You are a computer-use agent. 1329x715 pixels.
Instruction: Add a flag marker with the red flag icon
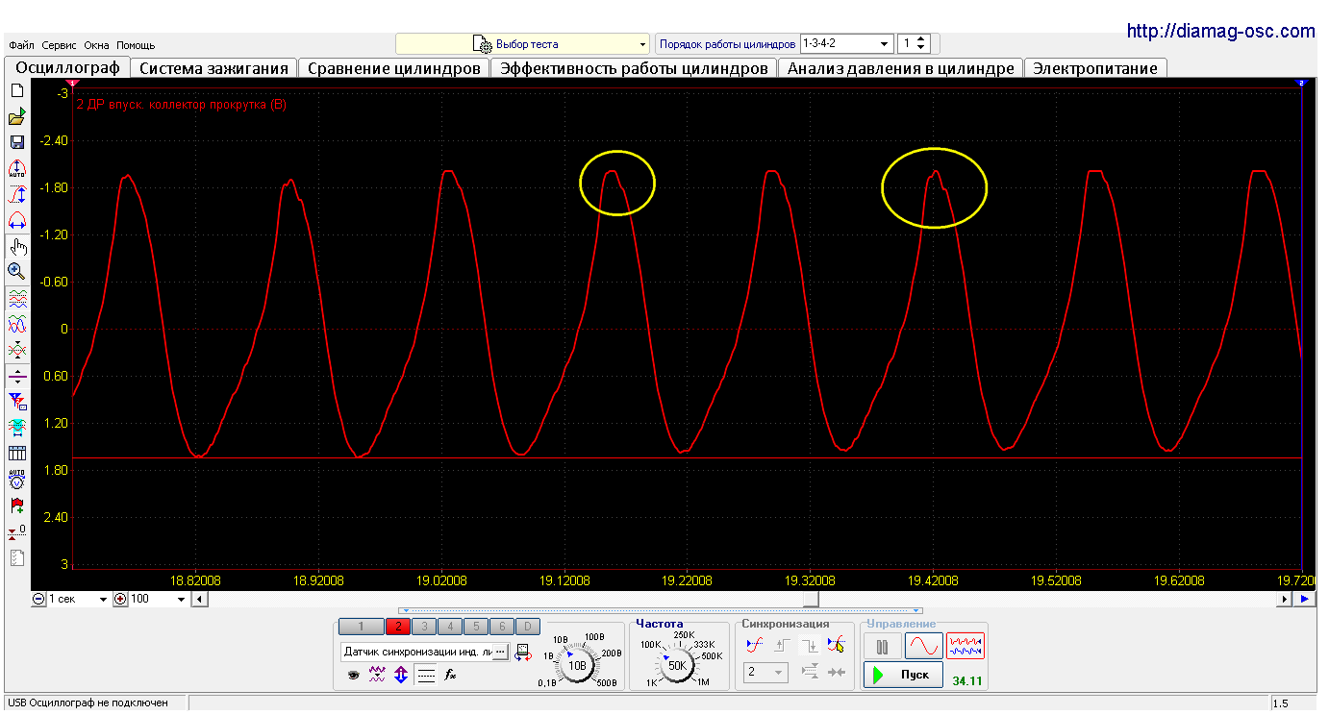pos(16,505)
